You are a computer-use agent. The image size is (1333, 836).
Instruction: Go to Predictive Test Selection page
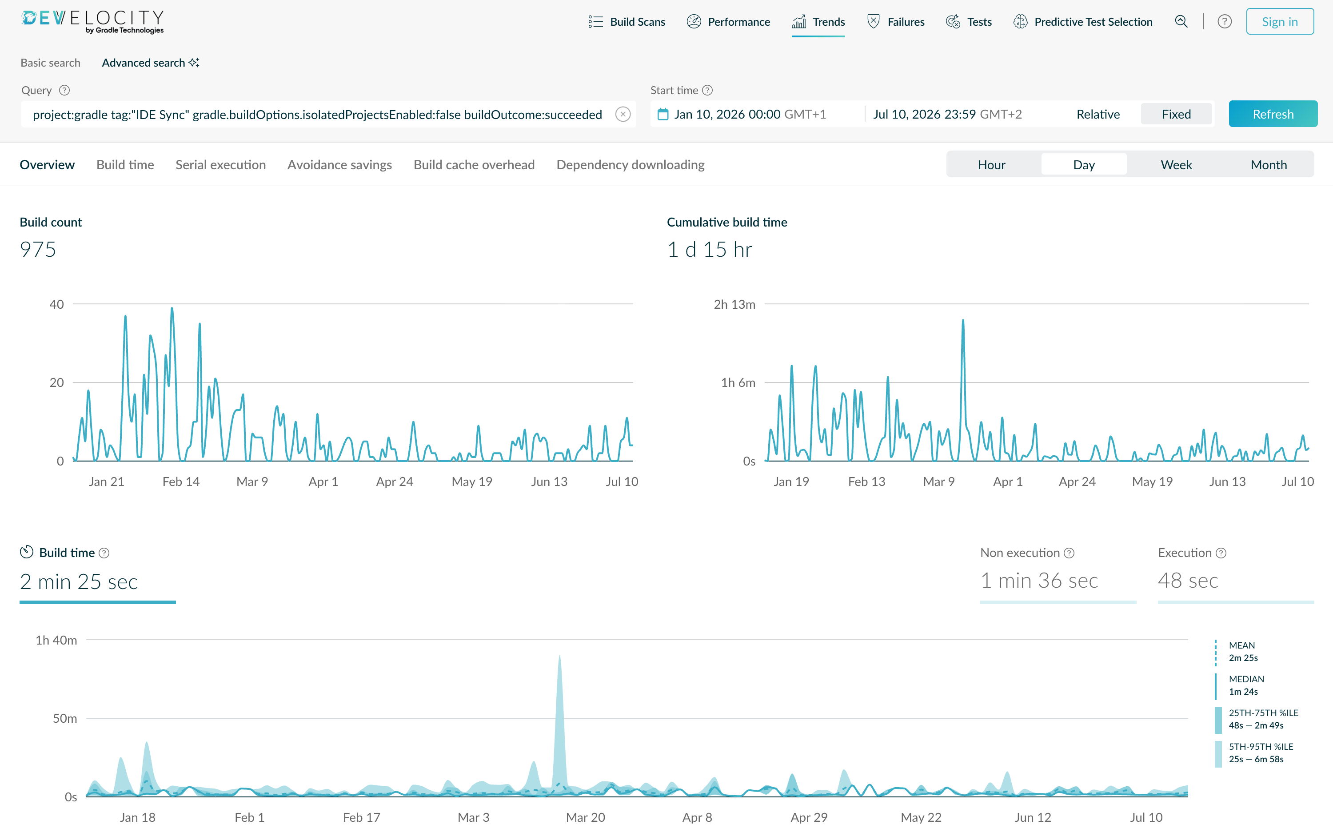[1083, 22]
